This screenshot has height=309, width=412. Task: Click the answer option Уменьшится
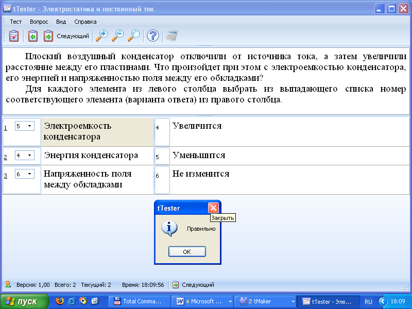(199, 156)
